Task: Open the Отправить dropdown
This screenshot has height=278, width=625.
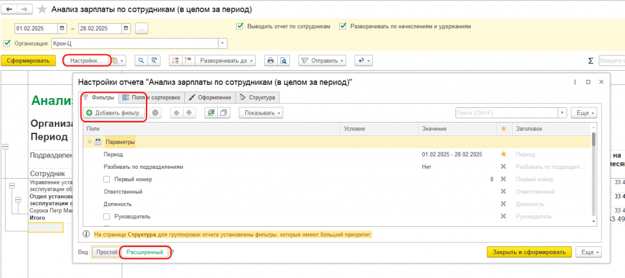Action: (322, 60)
